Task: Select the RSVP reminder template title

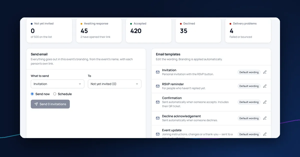Action: tap(173, 84)
